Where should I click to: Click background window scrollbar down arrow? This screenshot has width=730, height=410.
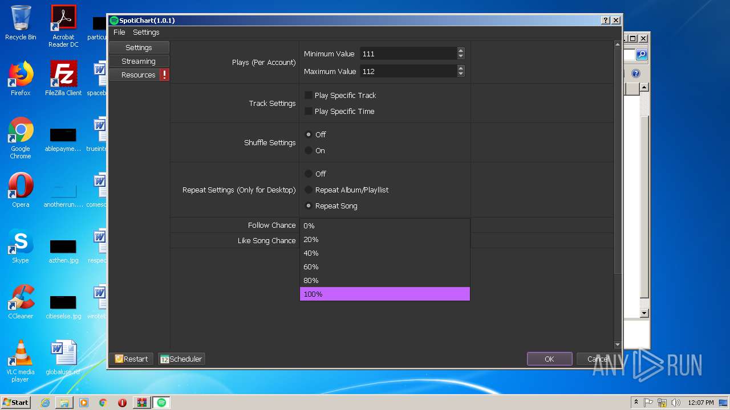click(x=644, y=313)
